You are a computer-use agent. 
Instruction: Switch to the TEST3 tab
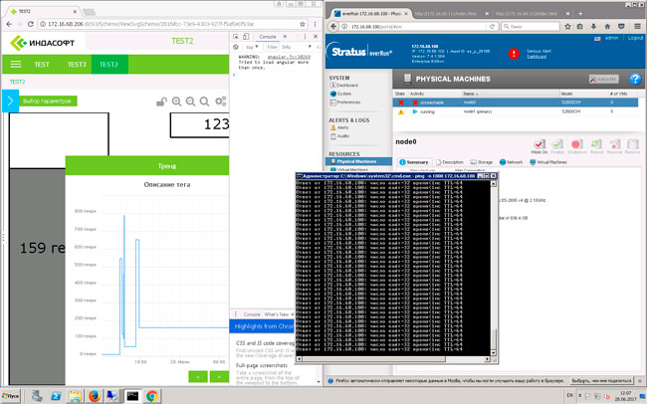pyautogui.click(x=77, y=65)
